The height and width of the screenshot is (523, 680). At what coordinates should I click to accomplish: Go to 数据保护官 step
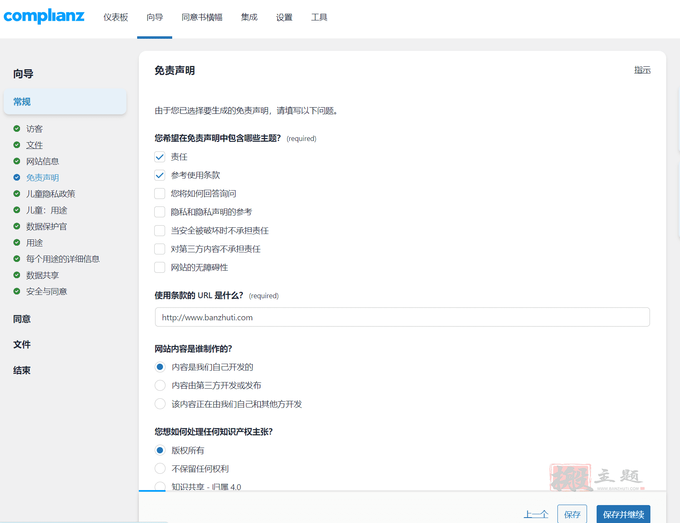click(47, 226)
